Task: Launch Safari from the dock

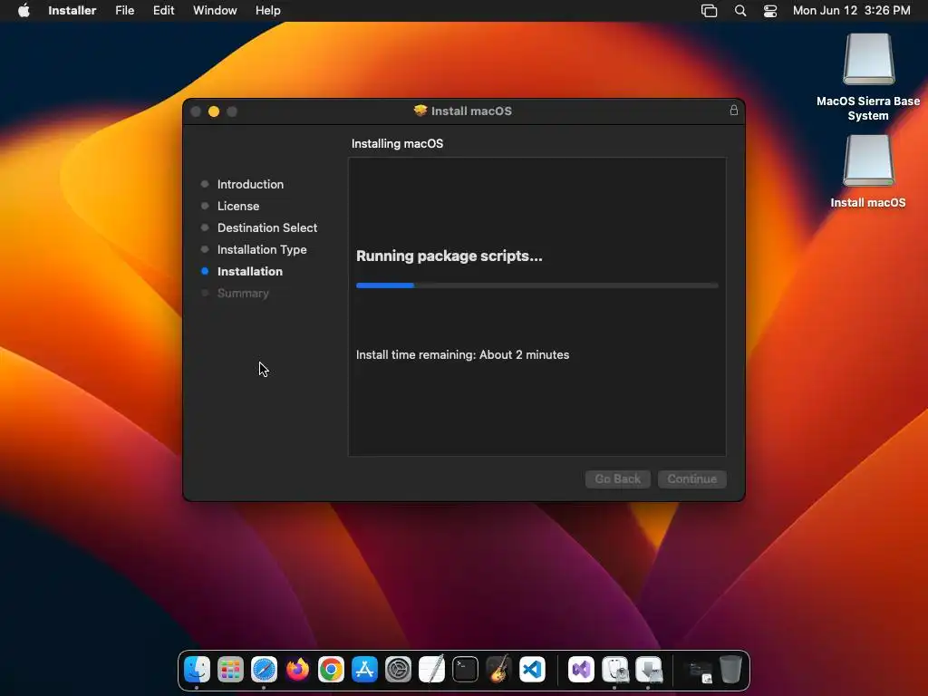Action: [264, 670]
